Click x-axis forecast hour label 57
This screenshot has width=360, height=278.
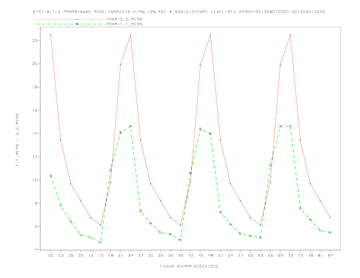click(240, 255)
